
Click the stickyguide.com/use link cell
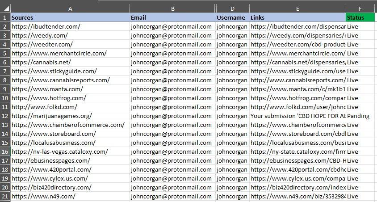[x=297, y=71]
